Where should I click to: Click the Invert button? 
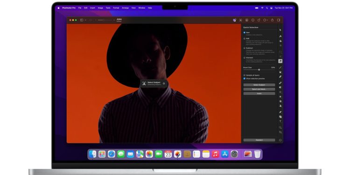click(x=259, y=93)
